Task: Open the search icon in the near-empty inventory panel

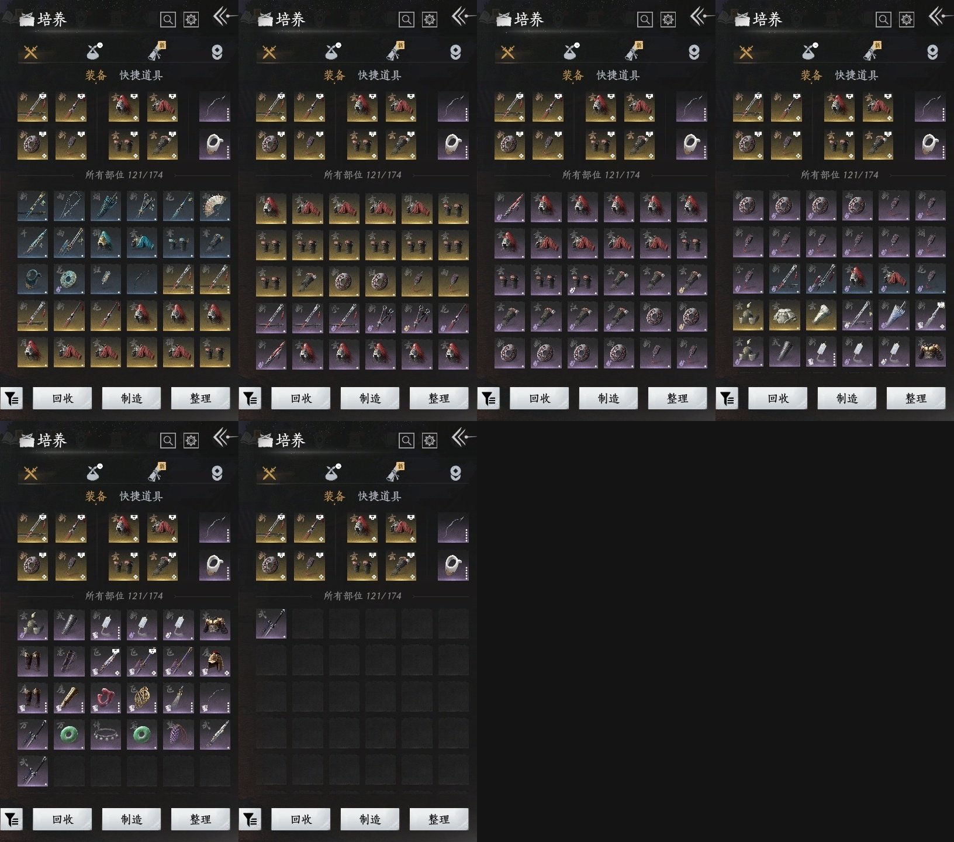Action: (x=406, y=440)
